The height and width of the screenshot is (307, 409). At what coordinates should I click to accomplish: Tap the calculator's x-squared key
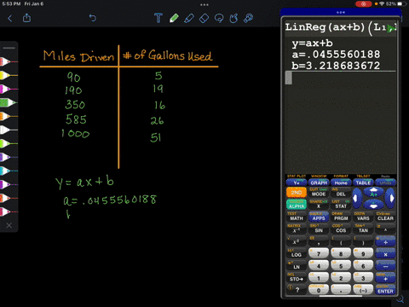297,241
